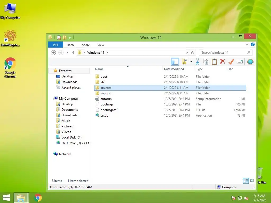Image resolution: width=271 pixels, height=203 pixels.
Task: Click the orange checkmark Properties icon
Action: coord(231,61)
